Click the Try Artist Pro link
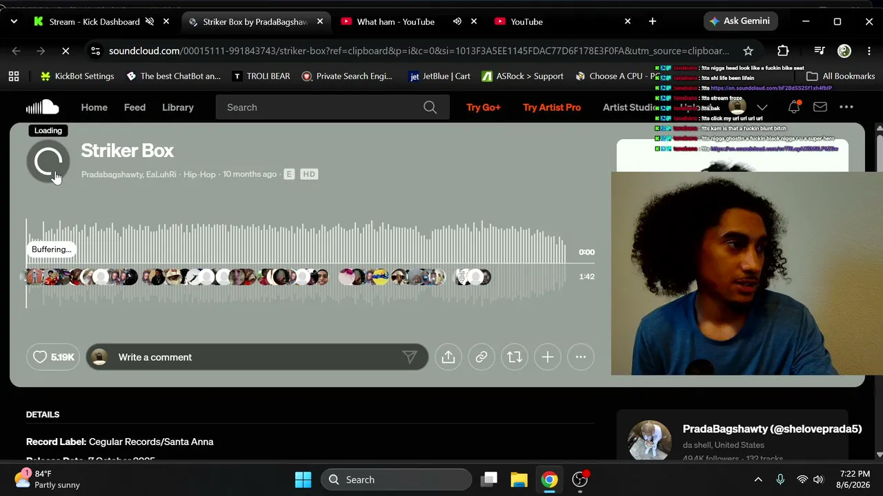This screenshot has height=496, width=883. click(552, 107)
